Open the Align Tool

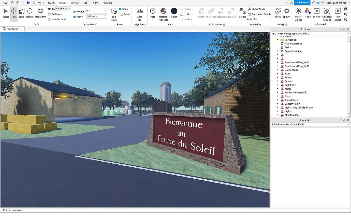[140, 14]
